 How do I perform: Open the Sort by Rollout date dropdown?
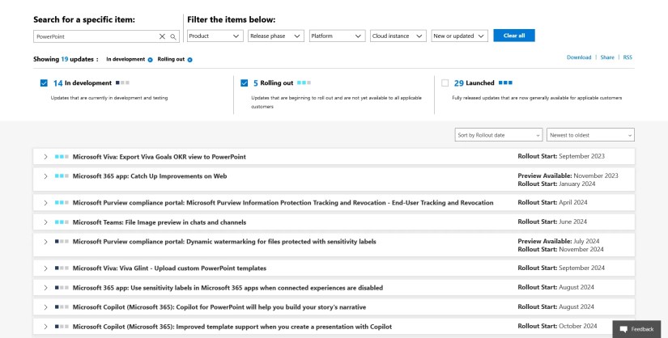coord(499,135)
